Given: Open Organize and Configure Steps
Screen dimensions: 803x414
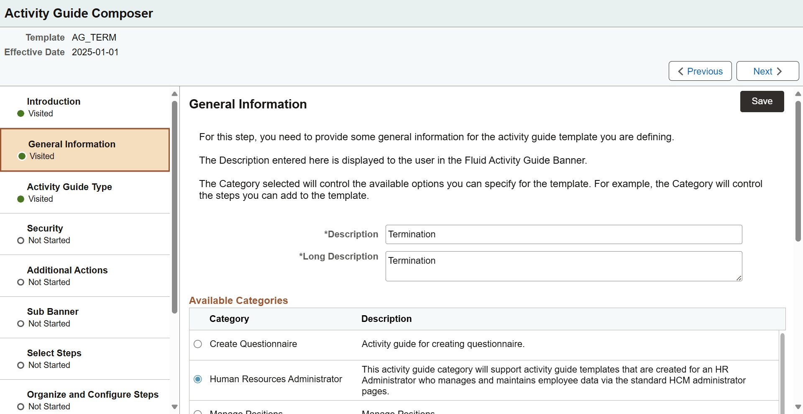Looking at the screenshot, I should coord(92,394).
